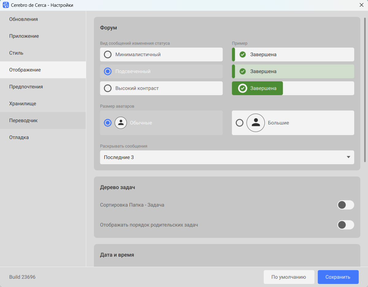
Task: Toggle Отображать порядок родительских задач switch
Action: tap(345, 225)
